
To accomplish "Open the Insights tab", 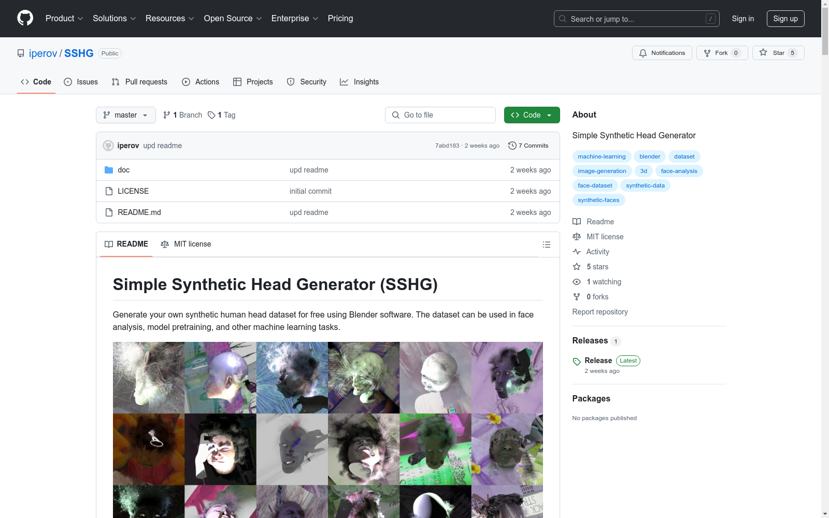I will point(360,82).
